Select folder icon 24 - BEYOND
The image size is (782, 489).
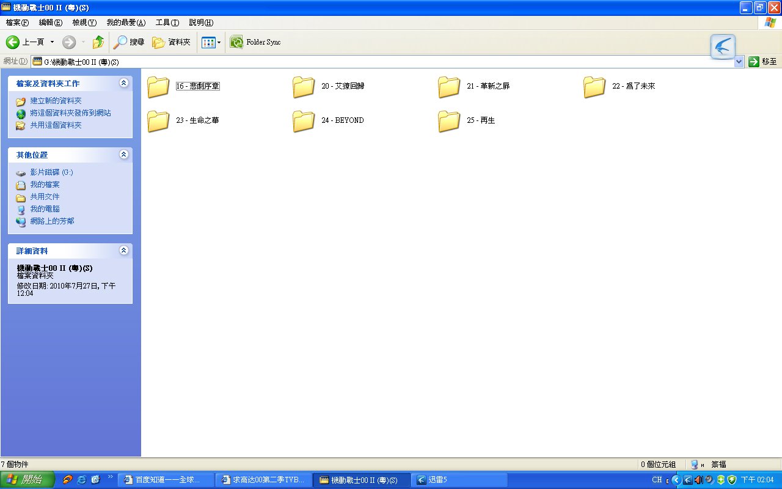click(304, 121)
